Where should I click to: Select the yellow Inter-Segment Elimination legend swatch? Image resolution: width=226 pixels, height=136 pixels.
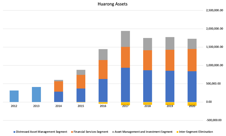coord(177,132)
